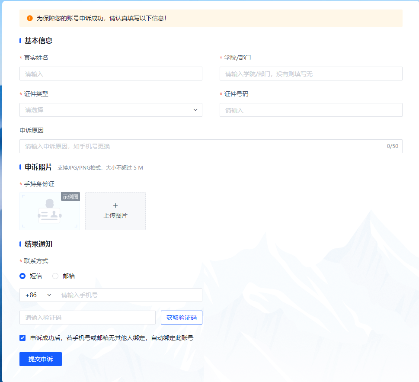
Task: Expand the +86 country code dropdown
Action: click(38, 295)
